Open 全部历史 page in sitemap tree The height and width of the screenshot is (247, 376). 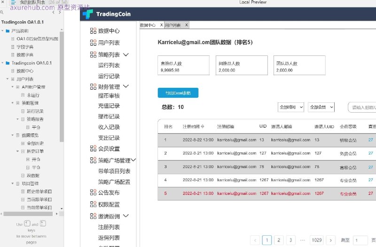[35, 143]
